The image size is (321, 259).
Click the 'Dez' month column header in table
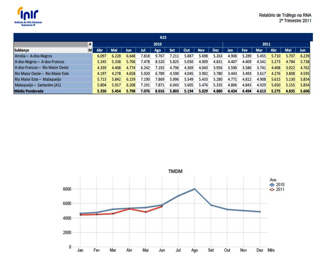click(x=216, y=50)
